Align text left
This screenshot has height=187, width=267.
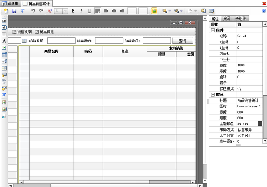tap(106, 11)
